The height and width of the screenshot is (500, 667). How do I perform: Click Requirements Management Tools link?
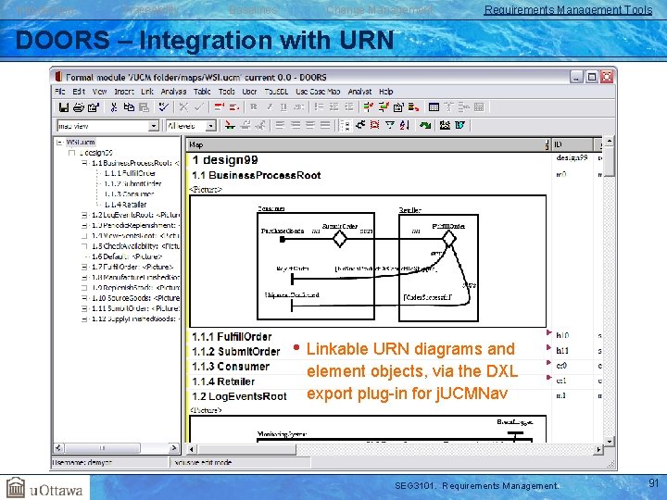568,10
